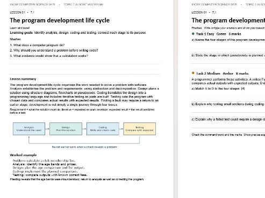Click the 'Requirement = what the solution must do' definitions line
Image resolution: width=265 pixels, height=198 pixels.
coord(82,111)
